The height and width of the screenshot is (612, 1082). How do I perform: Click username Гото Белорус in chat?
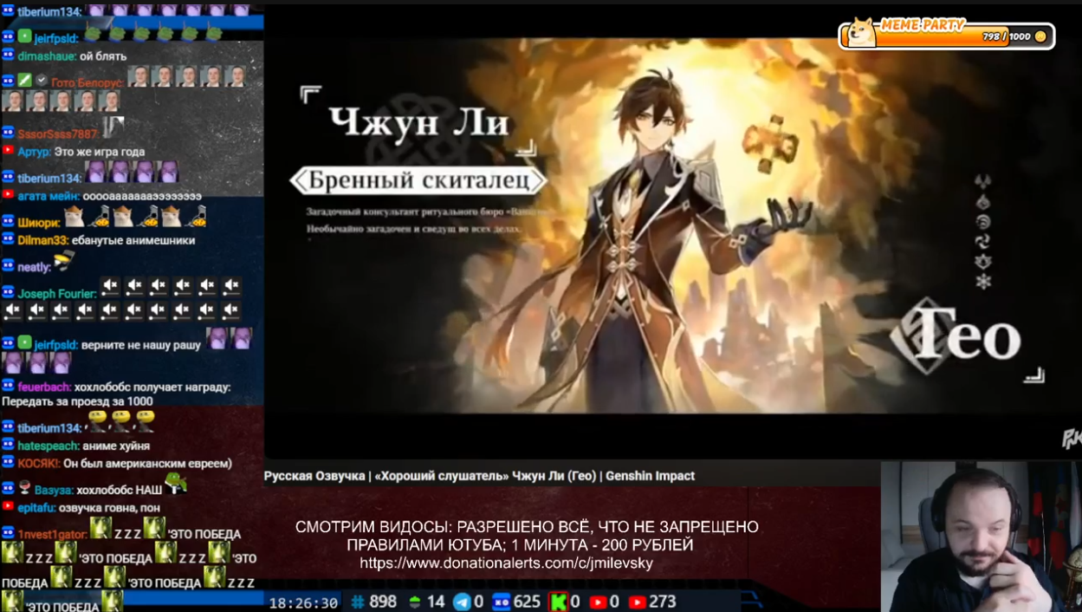(87, 83)
